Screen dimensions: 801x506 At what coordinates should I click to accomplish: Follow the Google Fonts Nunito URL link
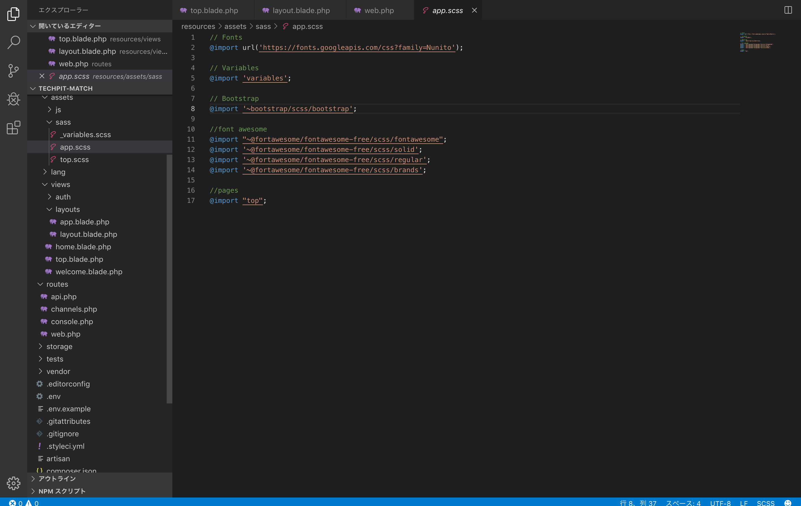(x=357, y=48)
